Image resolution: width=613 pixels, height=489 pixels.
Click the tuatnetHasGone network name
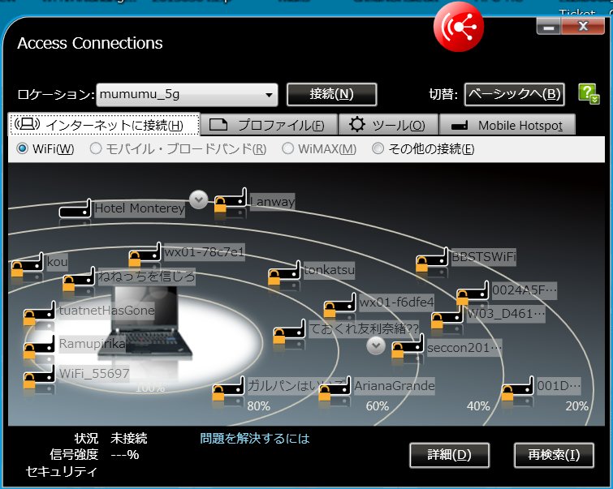pos(106,311)
